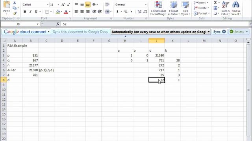Open the Calibri font name dropdown
Viewport: 252px width, 141px height.
pyautogui.click(x=48, y=4)
